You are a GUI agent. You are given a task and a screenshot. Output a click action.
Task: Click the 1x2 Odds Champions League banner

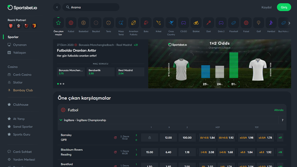click(x=220, y=64)
